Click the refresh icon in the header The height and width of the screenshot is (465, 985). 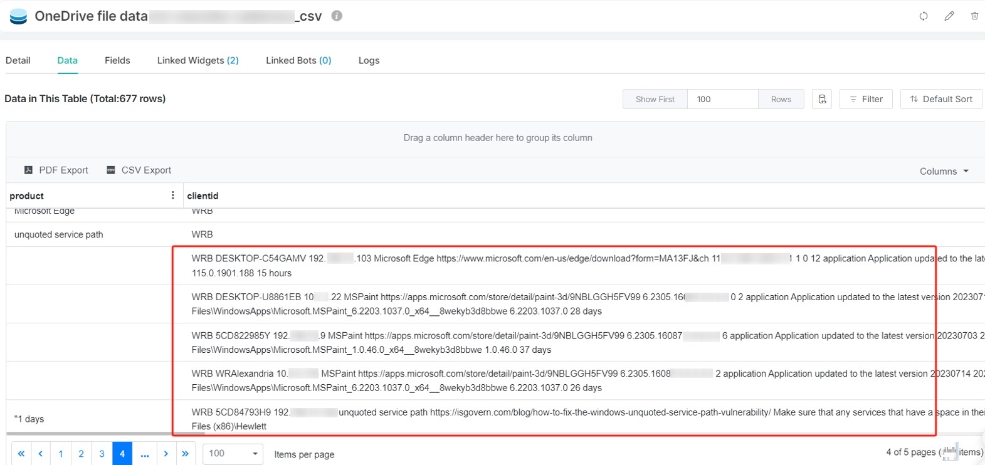point(923,16)
